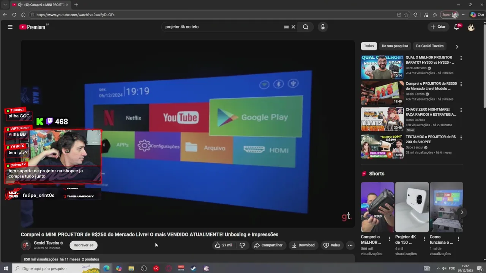This screenshot has width=486, height=273.
Task: Select the Todos filter chip
Action: 369,46
